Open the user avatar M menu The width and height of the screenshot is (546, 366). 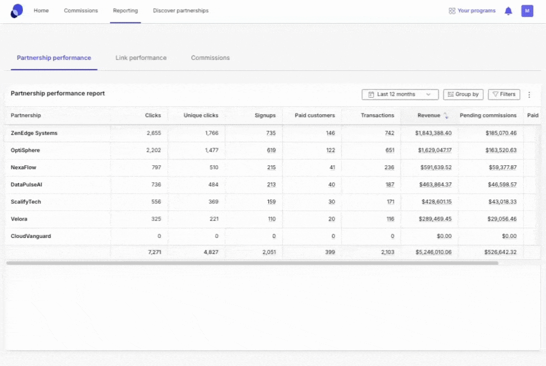tap(527, 11)
